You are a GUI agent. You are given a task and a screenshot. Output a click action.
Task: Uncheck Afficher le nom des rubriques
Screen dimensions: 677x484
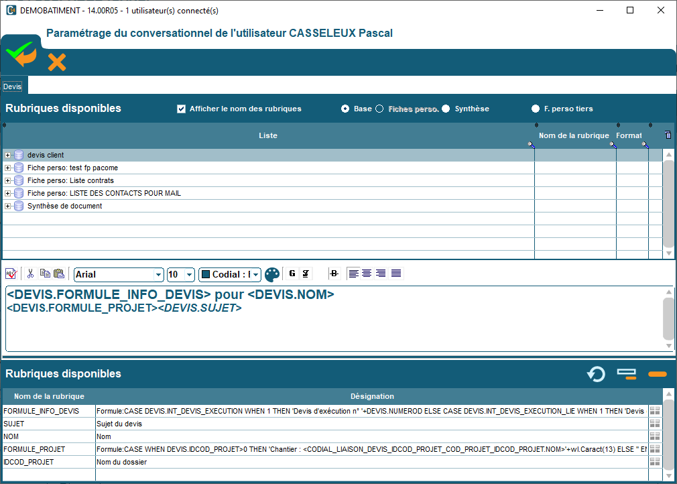point(181,109)
